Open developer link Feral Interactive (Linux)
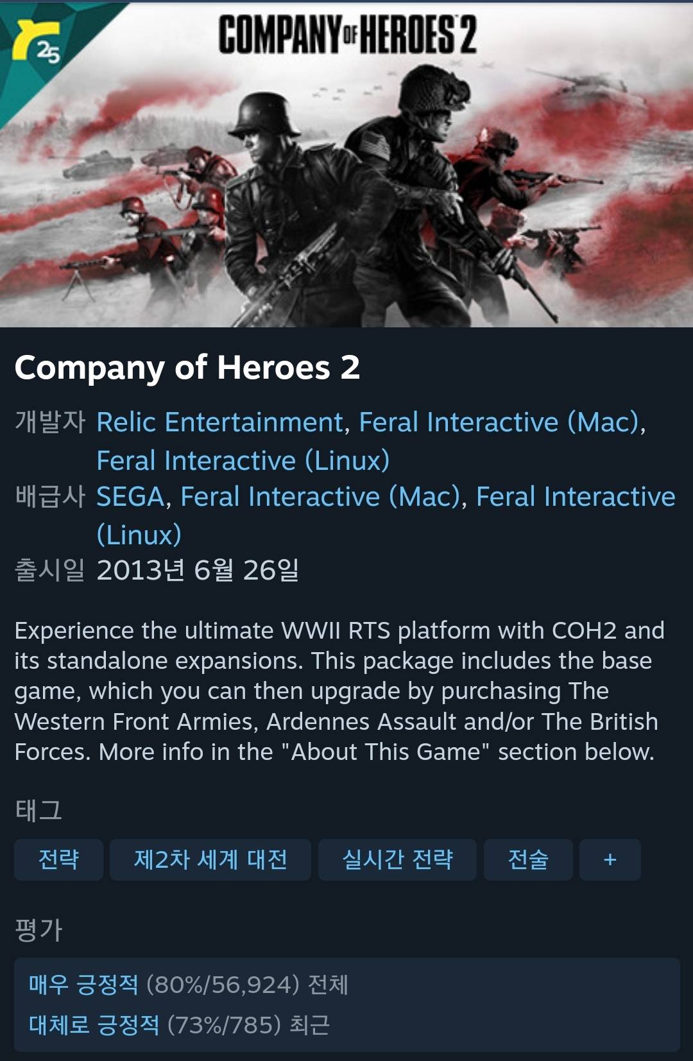The image size is (693, 1061). click(x=243, y=461)
